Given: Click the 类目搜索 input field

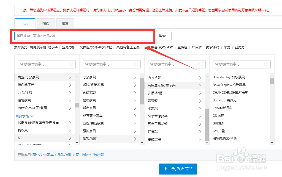Looking at the screenshot, I should tap(83, 36).
